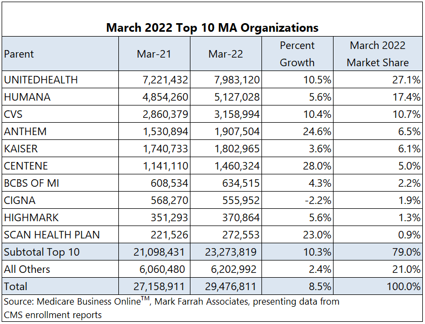
Task: Click Humana Mar-22 value 5,127,028
Action: 237,97
